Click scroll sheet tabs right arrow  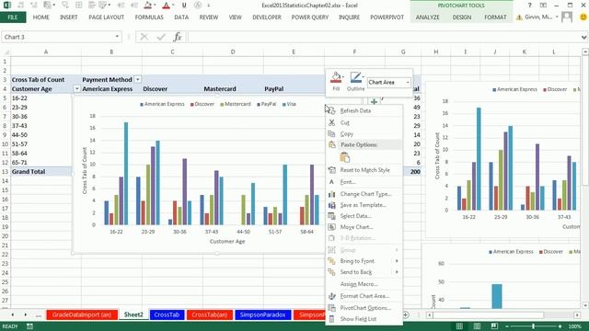point(25,314)
